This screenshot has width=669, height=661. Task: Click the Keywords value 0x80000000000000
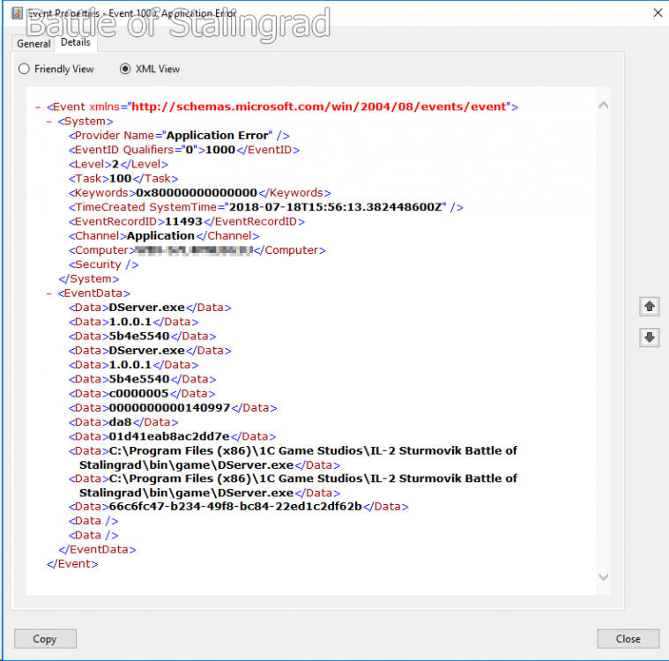(x=197, y=193)
